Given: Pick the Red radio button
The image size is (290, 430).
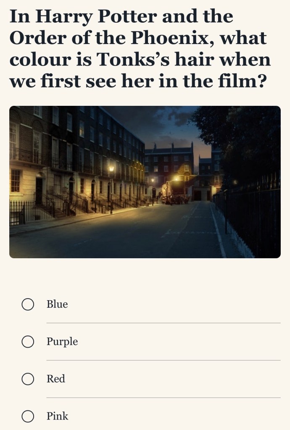Looking at the screenshot, I should (28, 379).
